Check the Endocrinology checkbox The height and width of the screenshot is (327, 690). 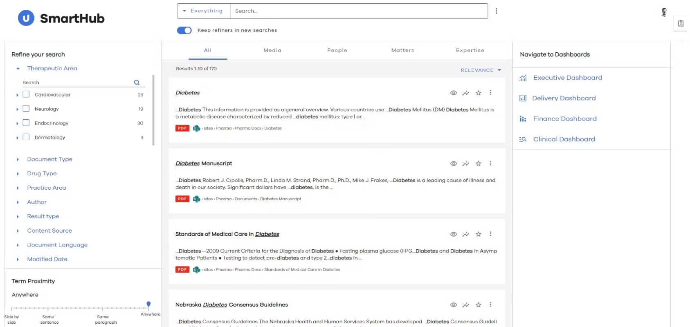(x=26, y=123)
